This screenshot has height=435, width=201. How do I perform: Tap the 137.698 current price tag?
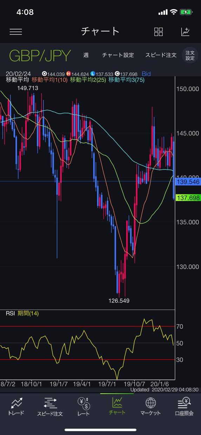(188, 198)
